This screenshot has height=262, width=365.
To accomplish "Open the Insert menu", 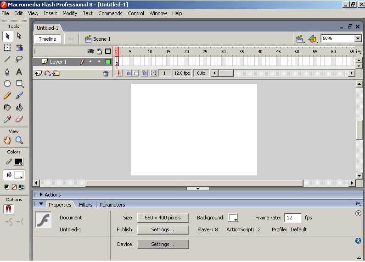I will pos(51,13).
